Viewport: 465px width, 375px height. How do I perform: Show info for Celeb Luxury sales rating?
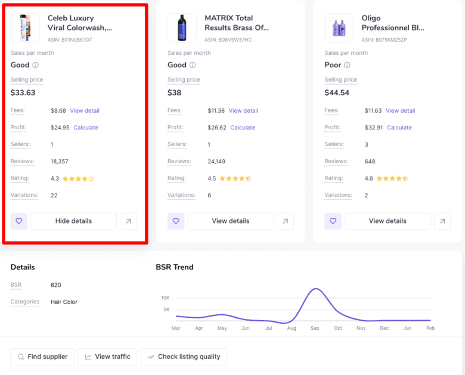36,65
